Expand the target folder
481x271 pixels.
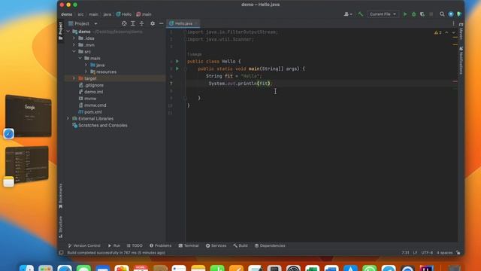click(x=74, y=78)
